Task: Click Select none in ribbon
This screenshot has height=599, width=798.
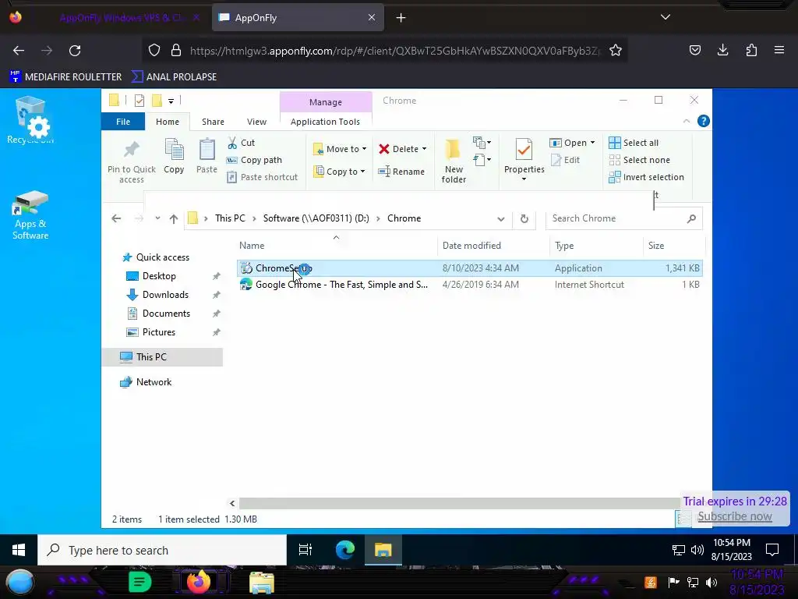Action: click(x=640, y=160)
